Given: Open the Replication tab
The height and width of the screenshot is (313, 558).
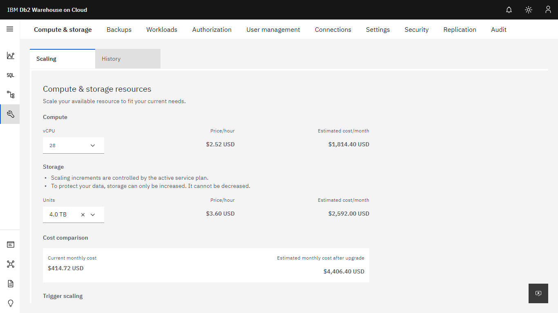Looking at the screenshot, I should 460,29.
